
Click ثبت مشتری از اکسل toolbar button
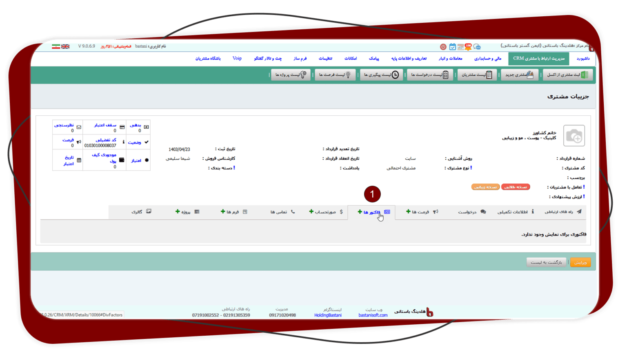coord(568,75)
